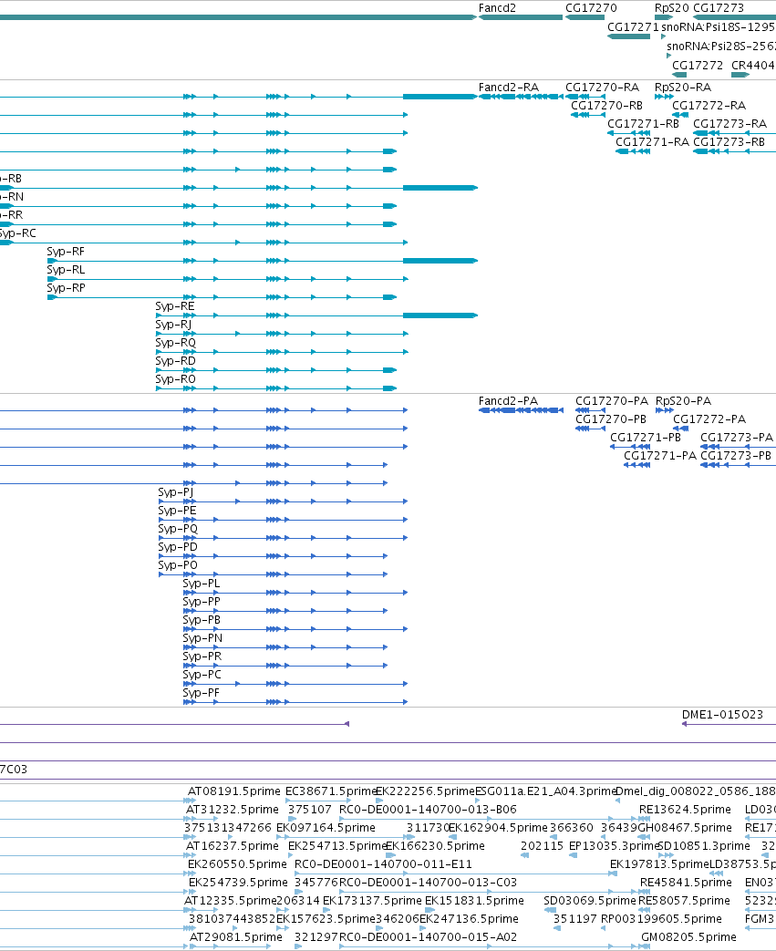Screen dimensions: 776x951
Task: Click the CG17271-PA protein label
Action: pyautogui.click(x=660, y=456)
